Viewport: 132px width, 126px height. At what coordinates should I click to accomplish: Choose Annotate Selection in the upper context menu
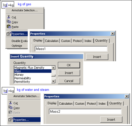click(x=25, y=10)
